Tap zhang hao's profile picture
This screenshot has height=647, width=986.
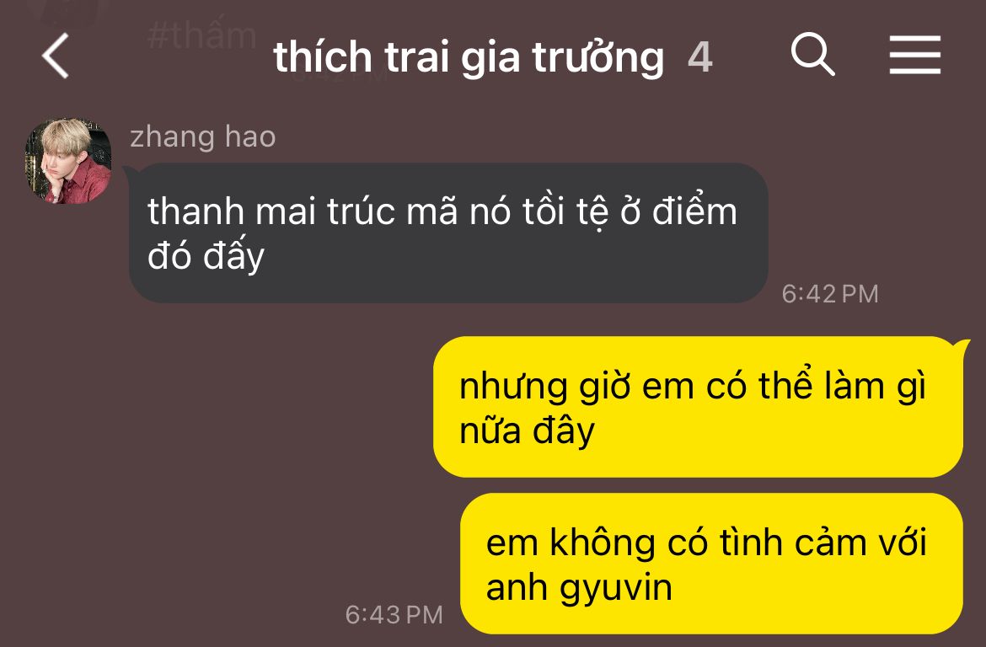pyautogui.click(x=68, y=161)
